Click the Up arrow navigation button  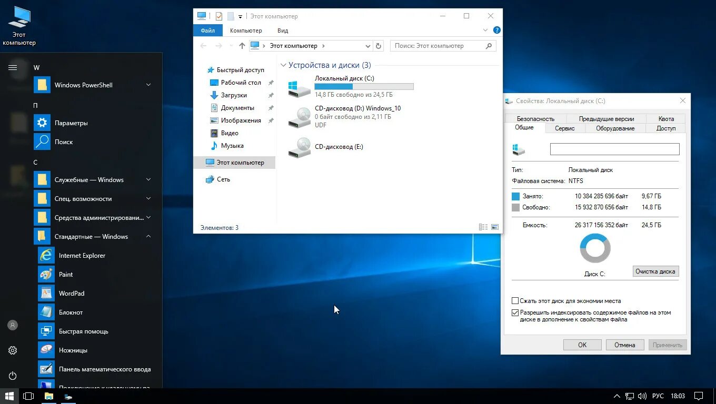tap(242, 46)
